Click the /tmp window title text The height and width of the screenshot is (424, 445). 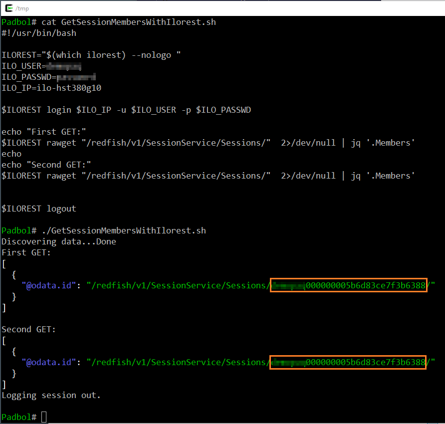[x=22, y=8]
